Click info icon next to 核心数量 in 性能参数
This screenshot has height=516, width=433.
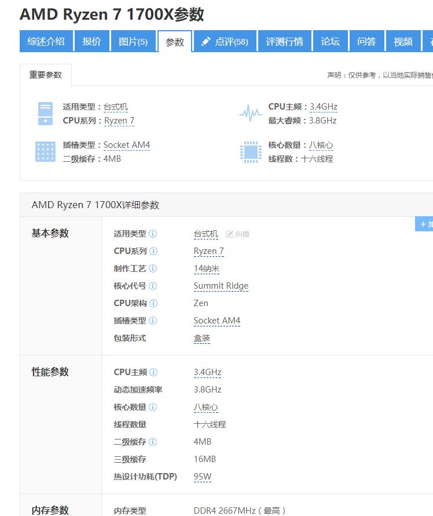coord(153,407)
